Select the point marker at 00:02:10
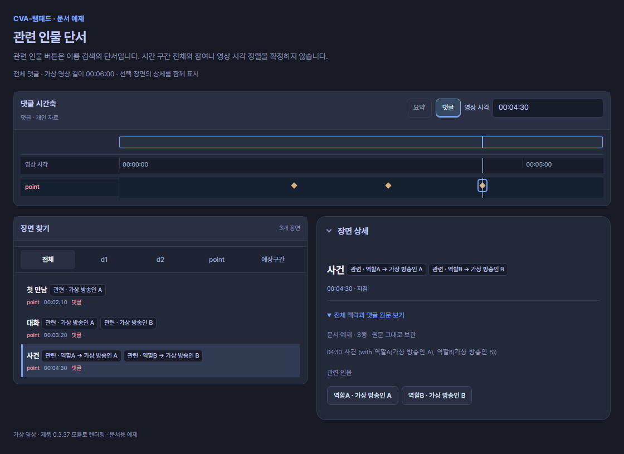 pyautogui.click(x=294, y=185)
